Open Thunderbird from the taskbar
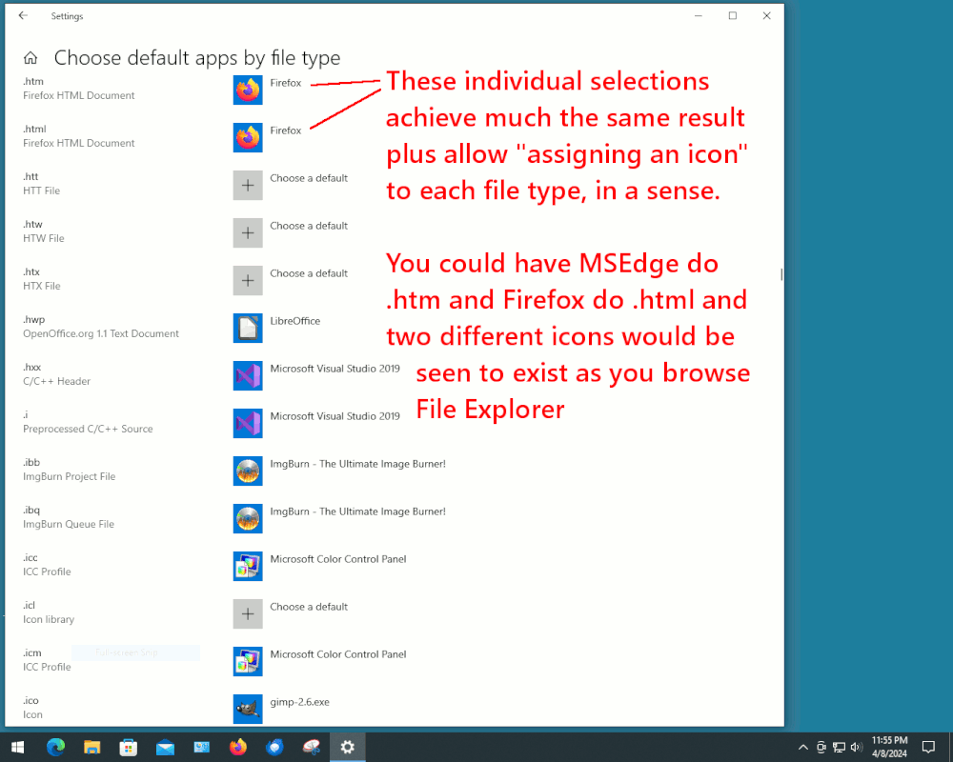953x762 pixels. (274, 747)
